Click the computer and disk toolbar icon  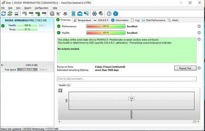click(65, 13)
